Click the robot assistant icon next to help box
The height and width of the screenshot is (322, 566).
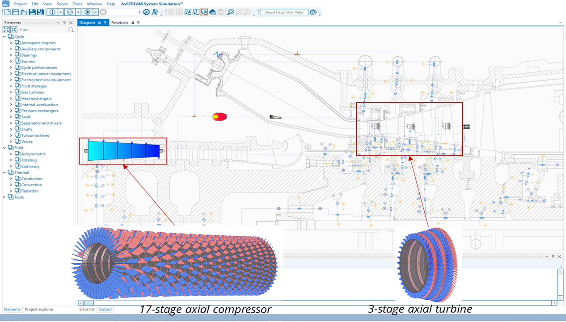(313, 12)
